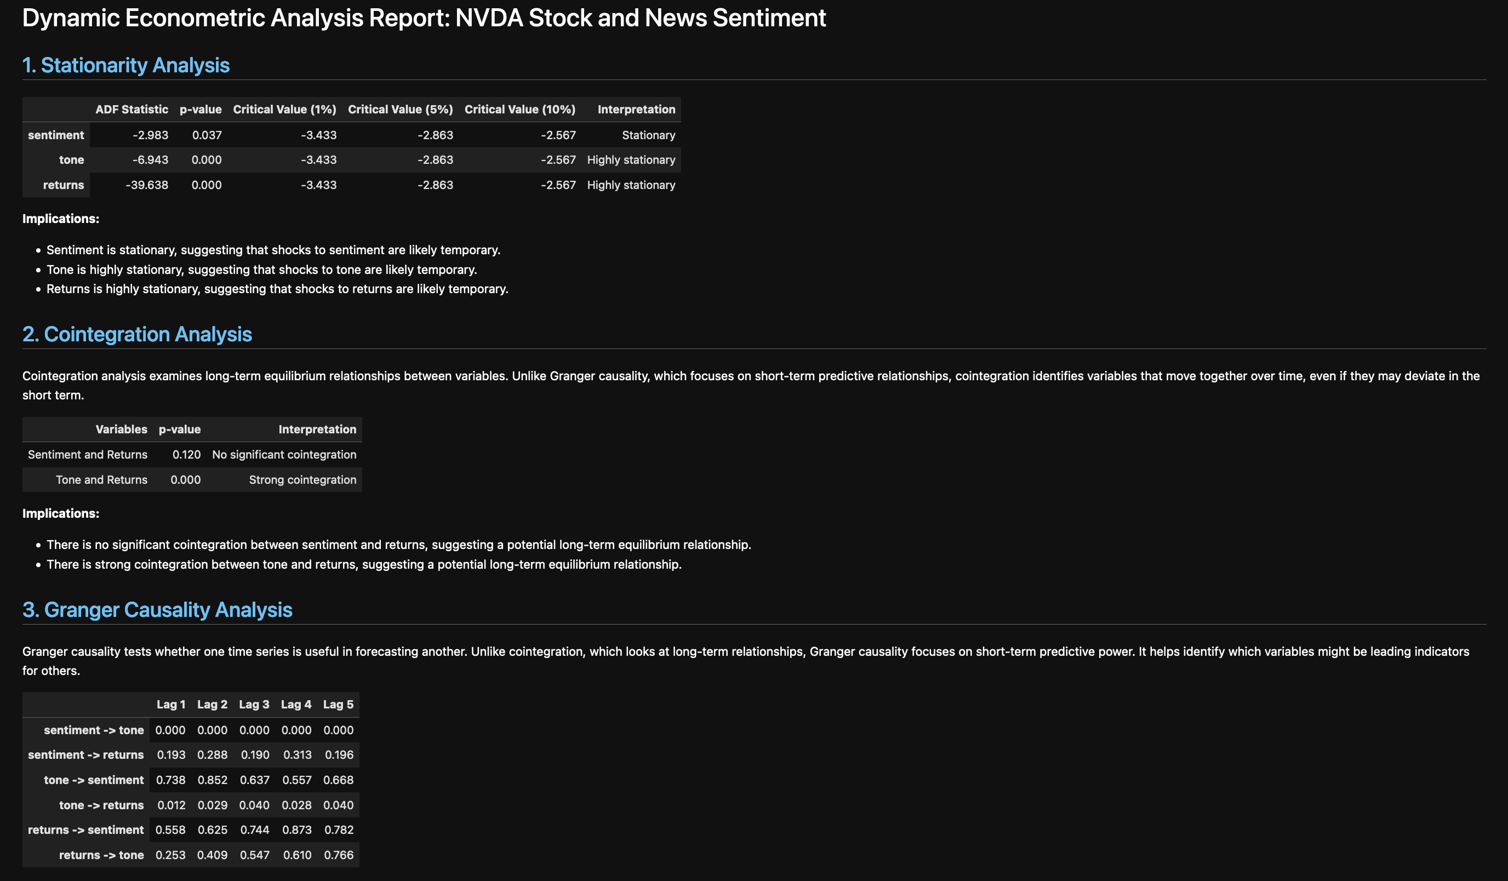
Task: Click the returns -> tone Lag 5 value
Action: coord(338,855)
